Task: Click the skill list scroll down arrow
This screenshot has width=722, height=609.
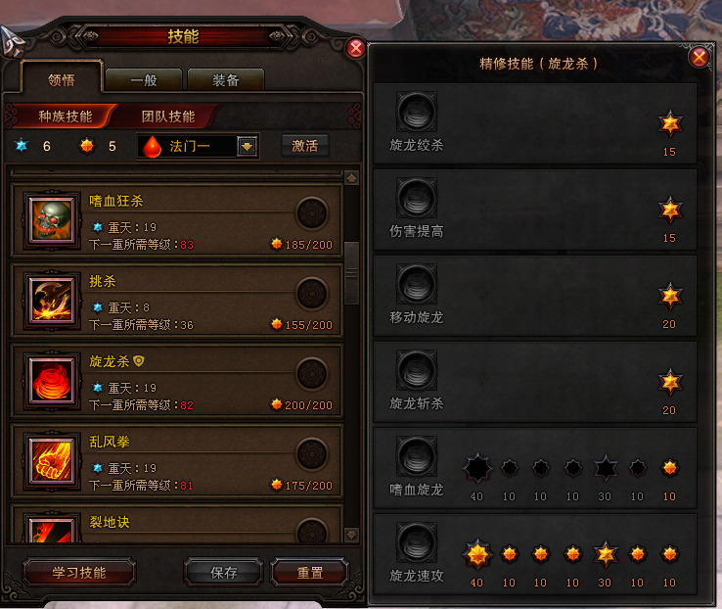Action: pyautogui.click(x=352, y=535)
